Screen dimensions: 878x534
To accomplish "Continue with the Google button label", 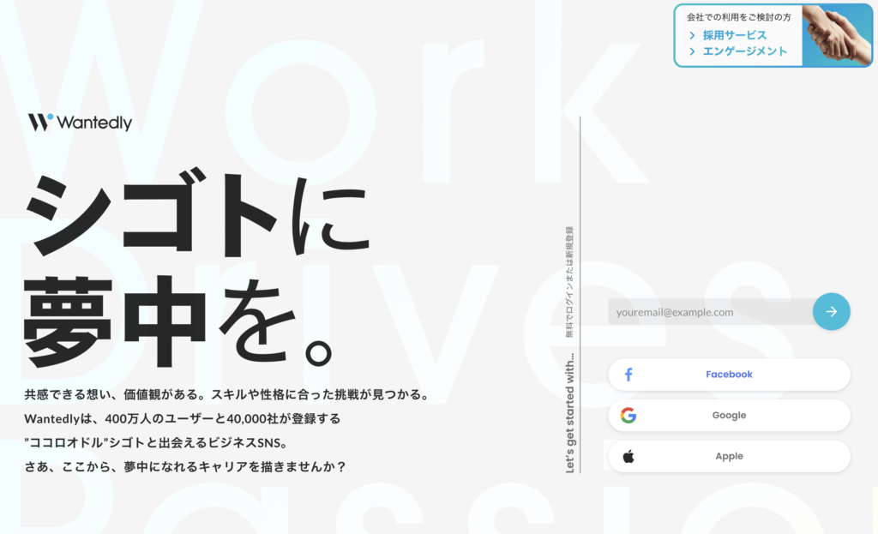I will [729, 416].
